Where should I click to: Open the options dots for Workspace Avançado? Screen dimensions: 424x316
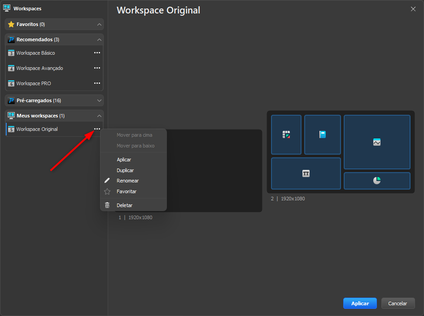pos(97,68)
